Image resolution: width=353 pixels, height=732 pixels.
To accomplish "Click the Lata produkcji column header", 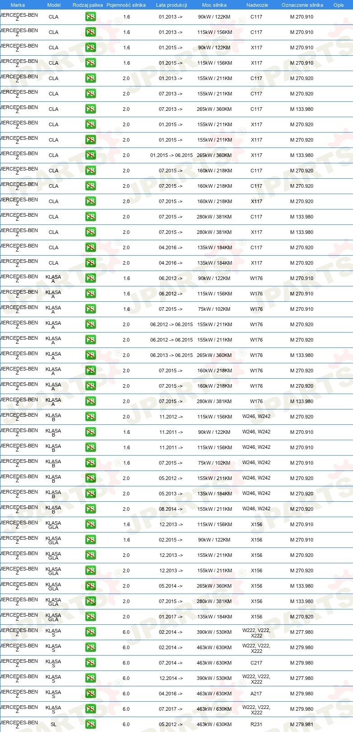I will 172,5.
